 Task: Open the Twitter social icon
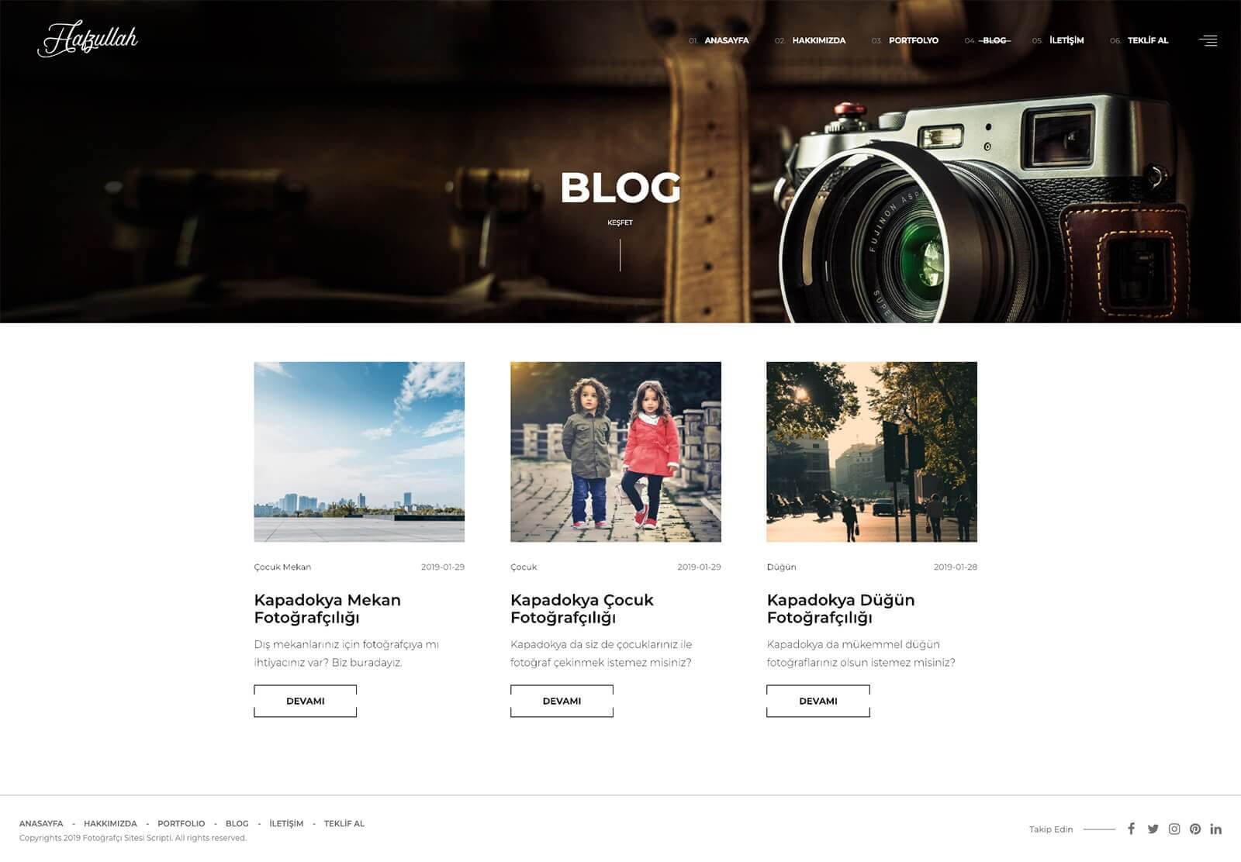(1153, 829)
